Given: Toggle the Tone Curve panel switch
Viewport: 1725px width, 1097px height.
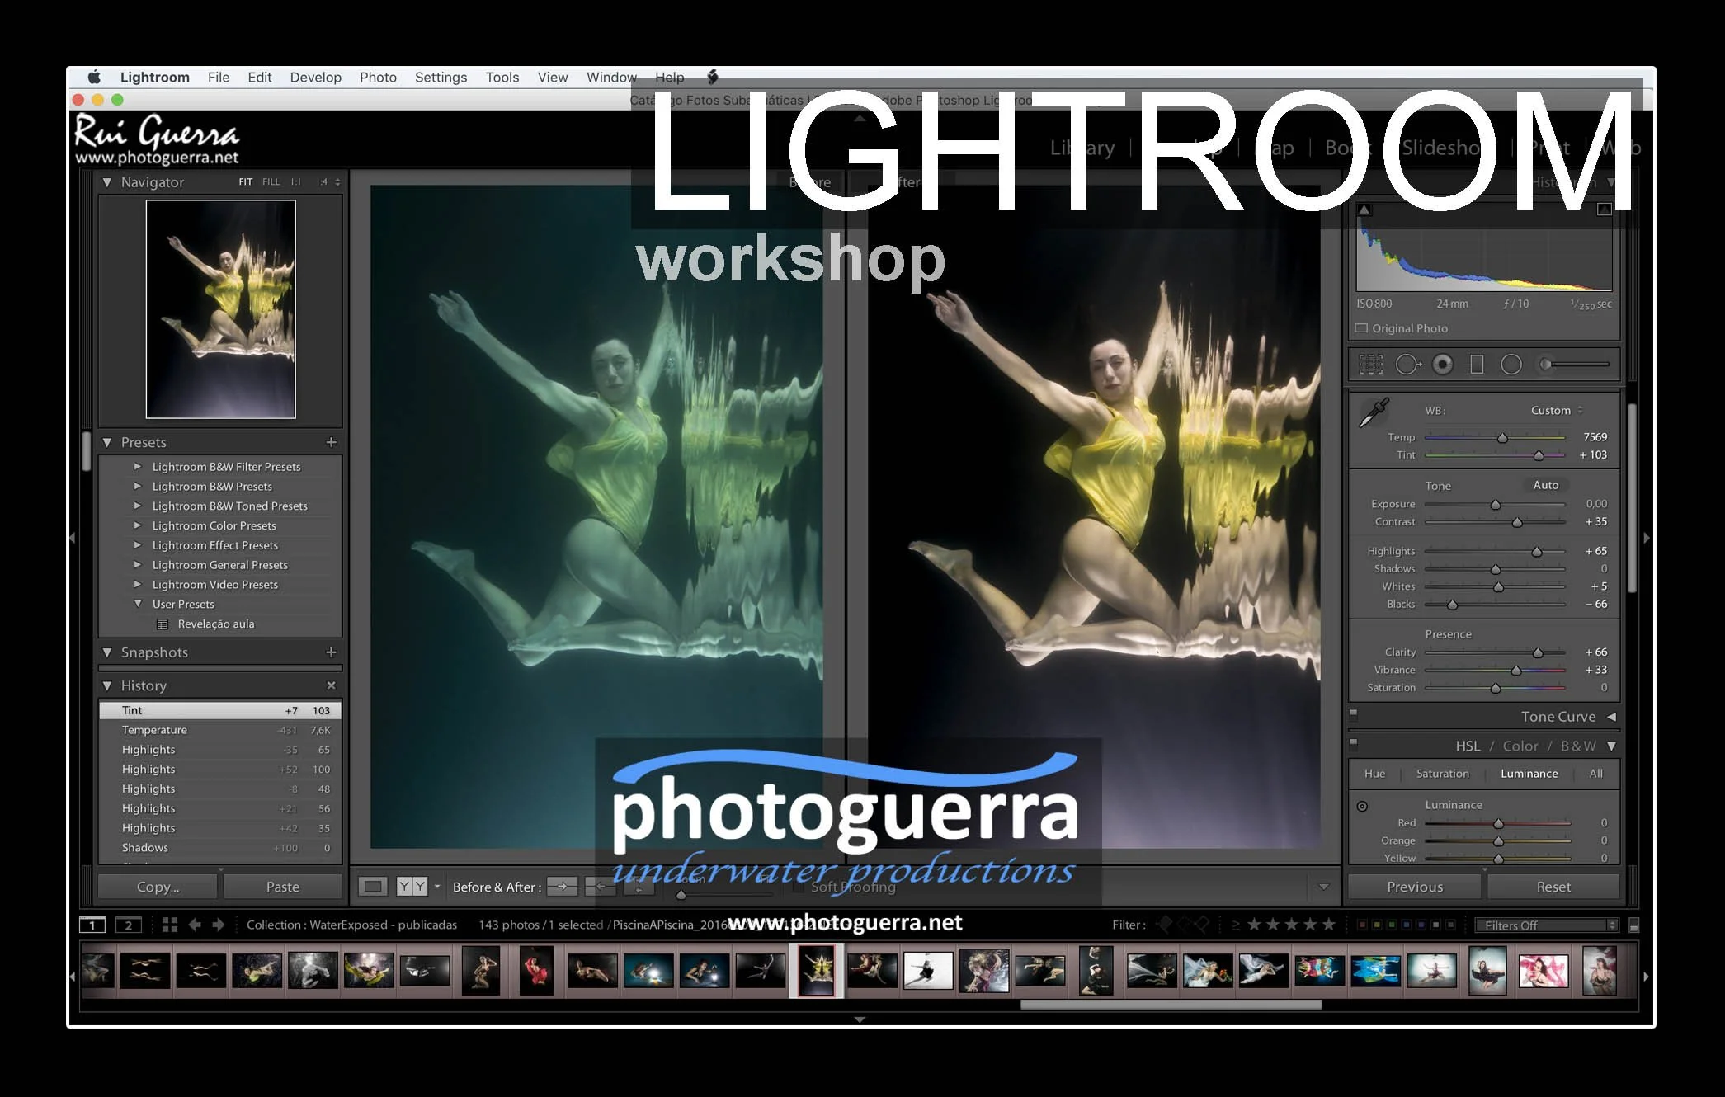Looking at the screenshot, I should pyautogui.click(x=1353, y=714).
